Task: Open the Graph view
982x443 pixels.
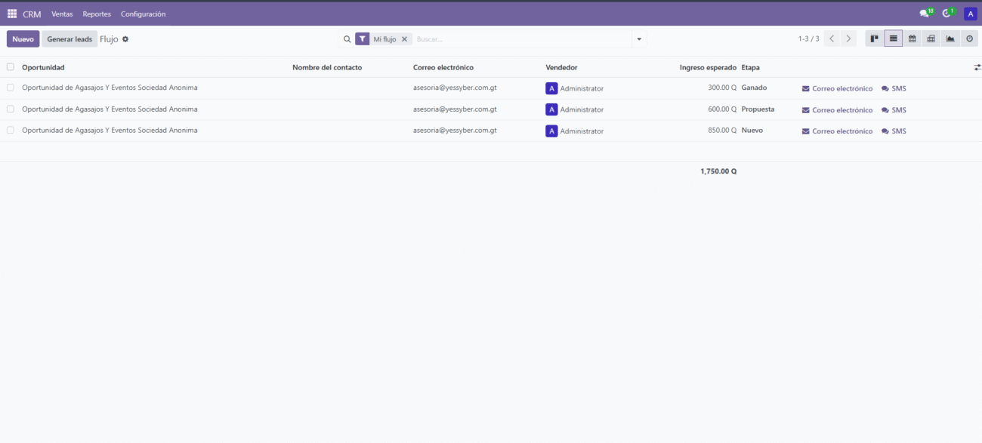Action: tap(950, 38)
